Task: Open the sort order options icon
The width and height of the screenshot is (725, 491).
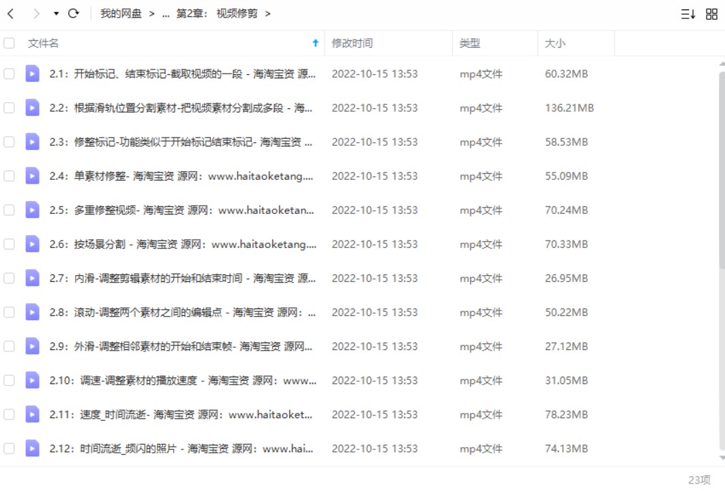Action: [687, 14]
